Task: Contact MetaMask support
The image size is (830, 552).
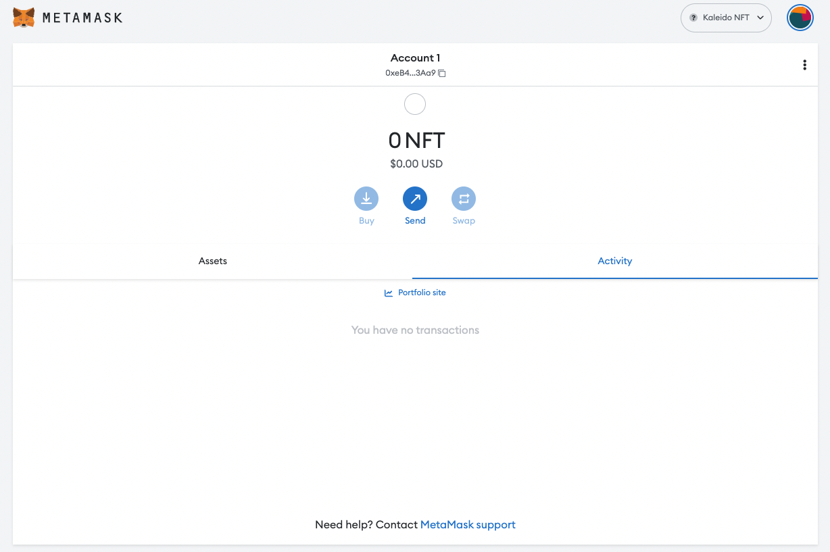Action: 468,524
